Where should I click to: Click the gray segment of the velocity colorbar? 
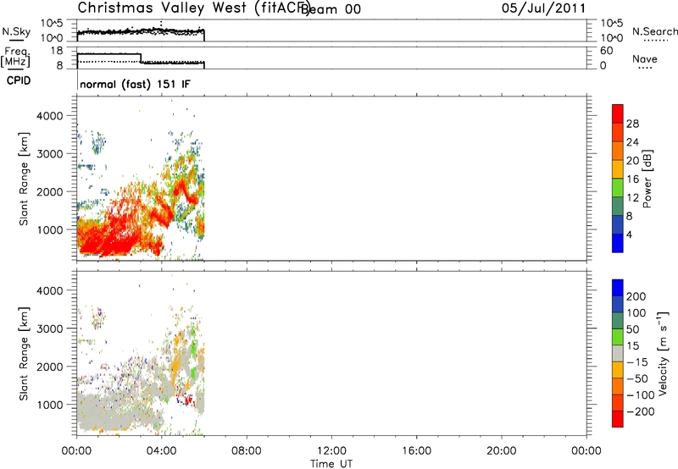618,354
